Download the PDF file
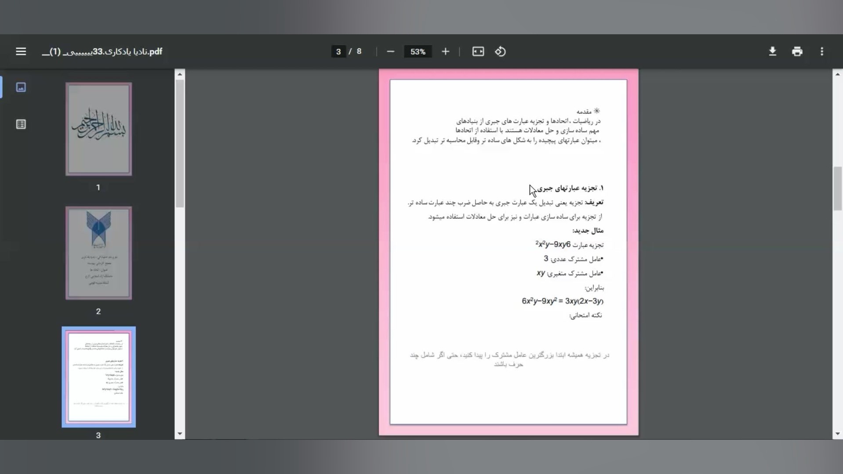Screen dimensions: 843x474 click(772, 51)
